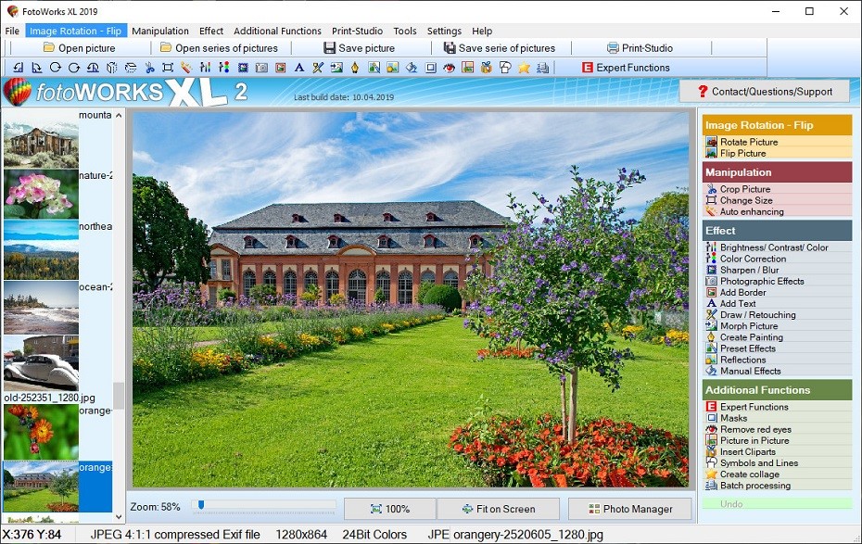The width and height of the screenshot is (862, 544).
Task: Click the yellow star collage toolbar icon
Action: tap(524, 68)
